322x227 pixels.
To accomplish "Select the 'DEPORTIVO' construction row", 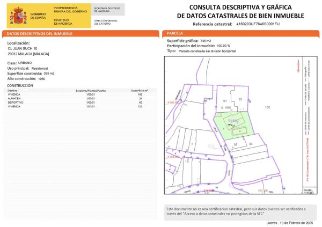I will coord(80,102).
